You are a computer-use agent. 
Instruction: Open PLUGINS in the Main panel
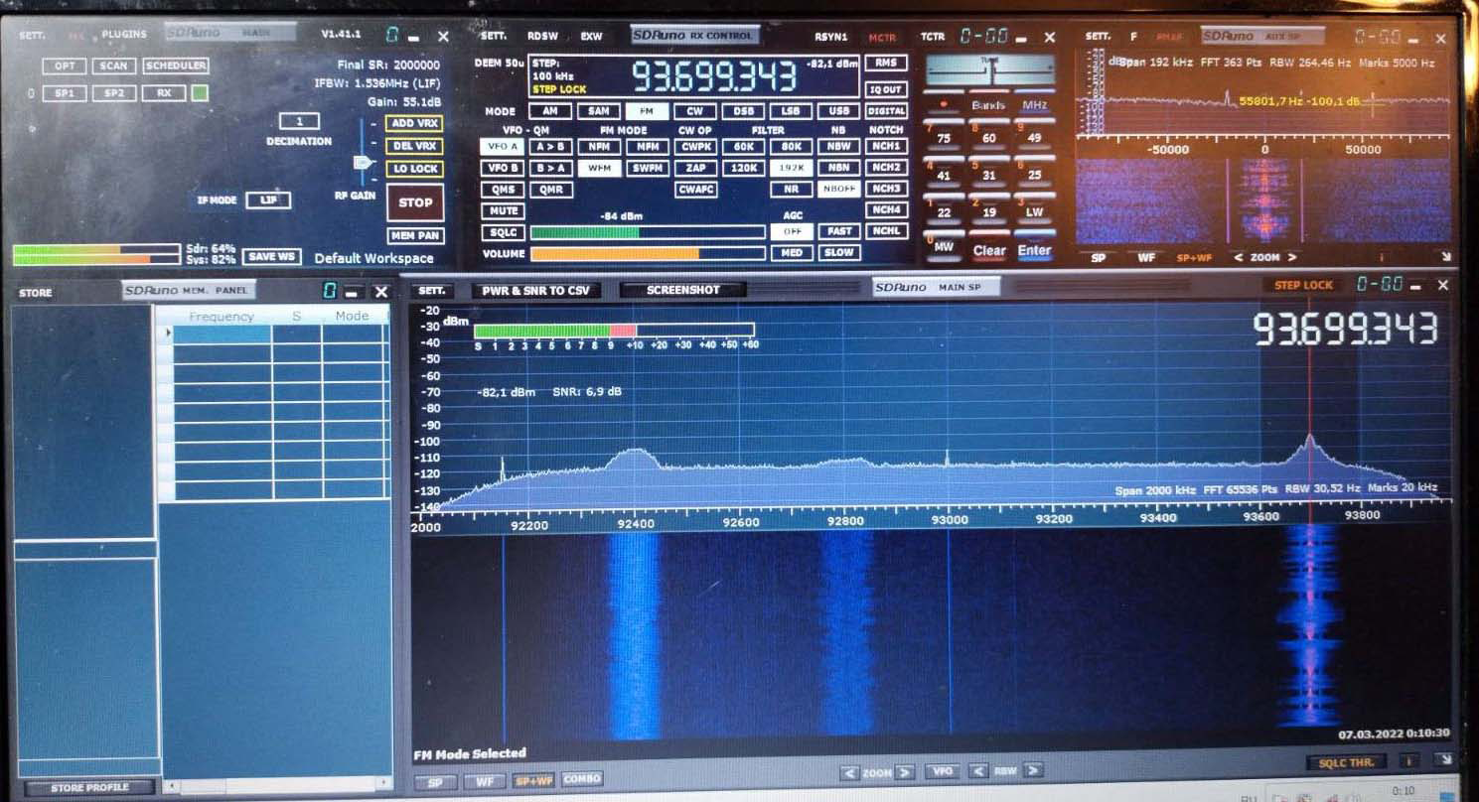[124, 34]
